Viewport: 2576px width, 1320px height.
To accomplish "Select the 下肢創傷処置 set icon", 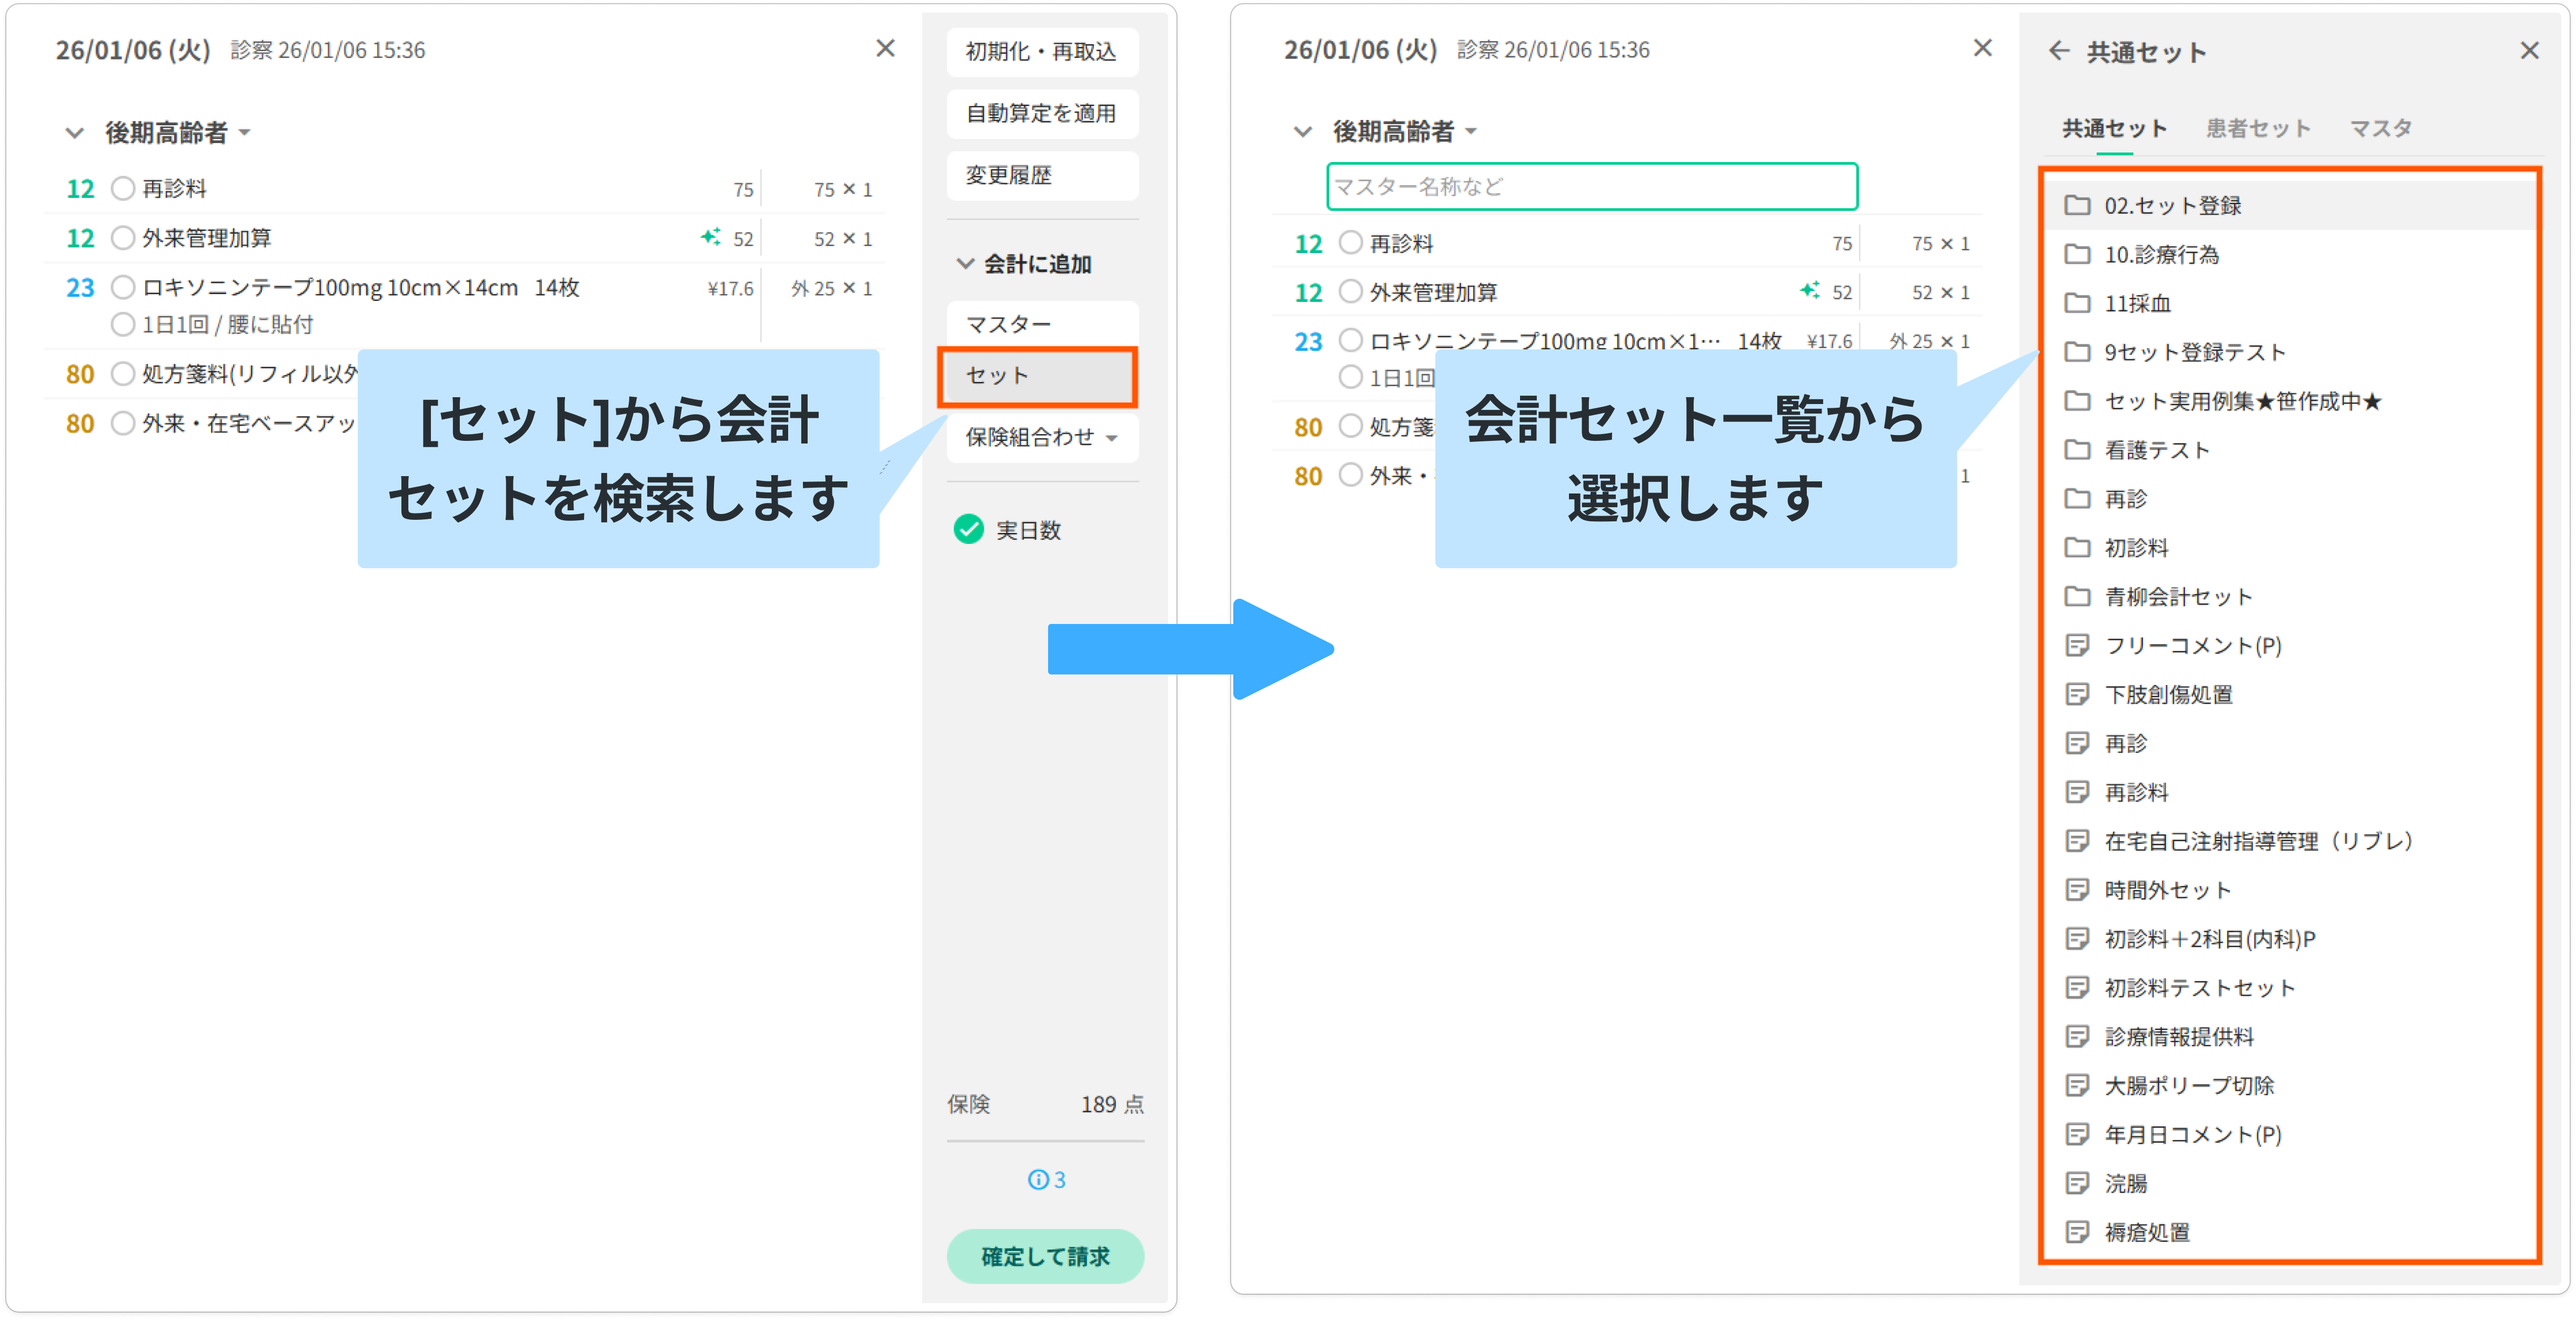I will click(2077, 694).
